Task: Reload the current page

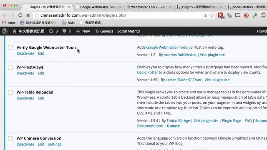Action: [20, 15]
